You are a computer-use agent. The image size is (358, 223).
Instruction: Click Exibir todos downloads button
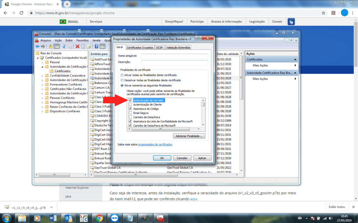(337, 207)
